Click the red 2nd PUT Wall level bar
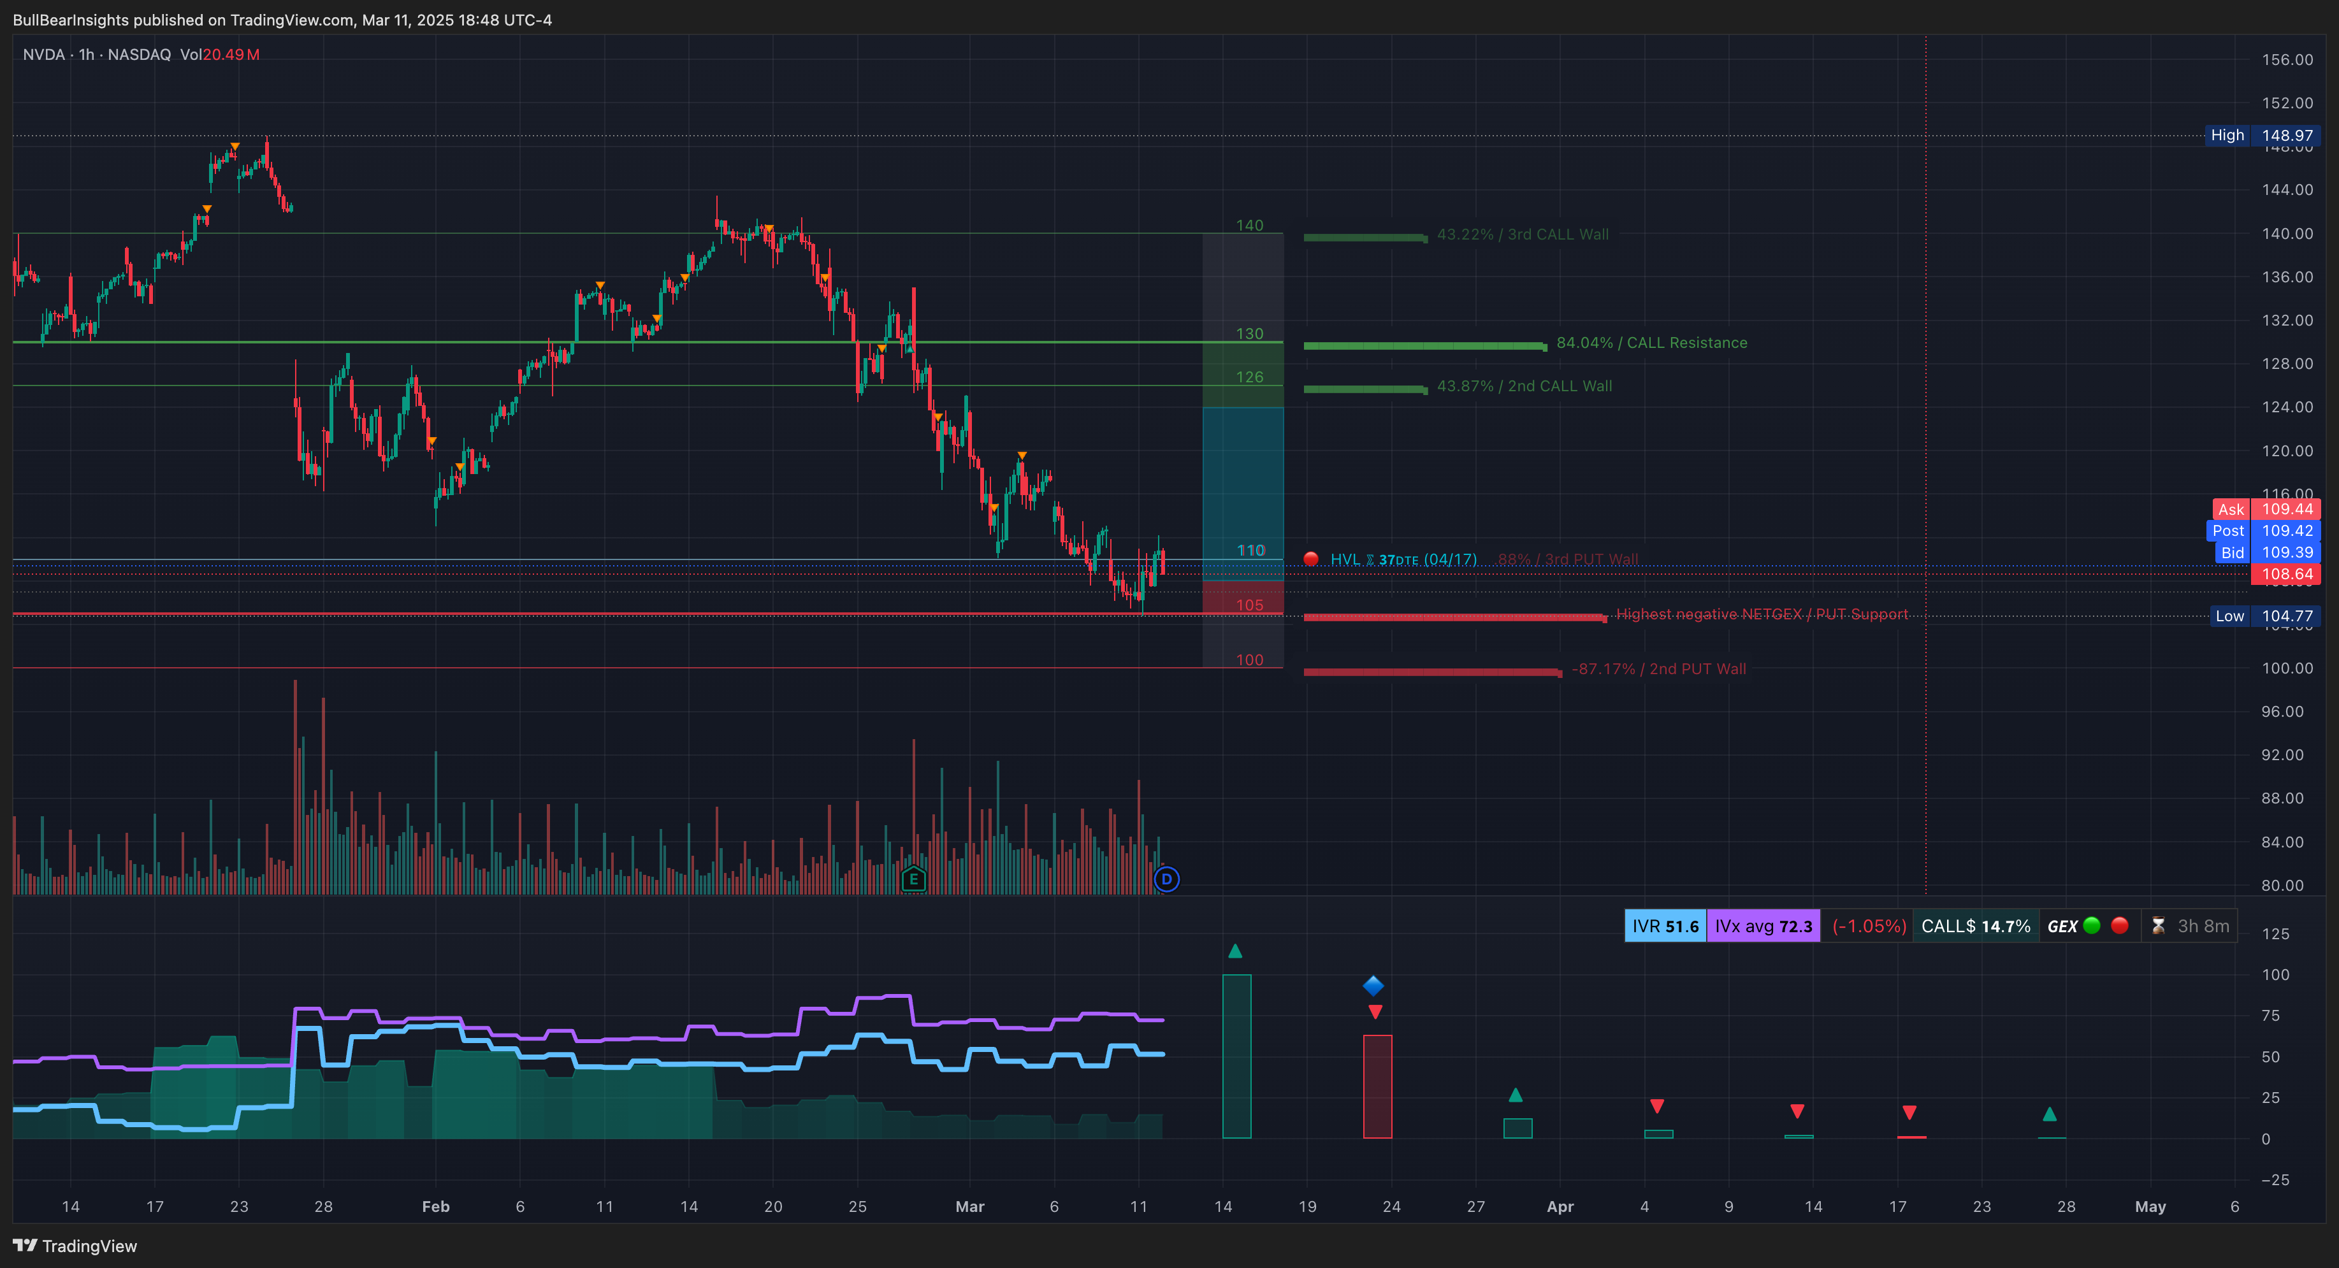The width and height of the screenshot is (2339, 1268). tap(1433, 673)
